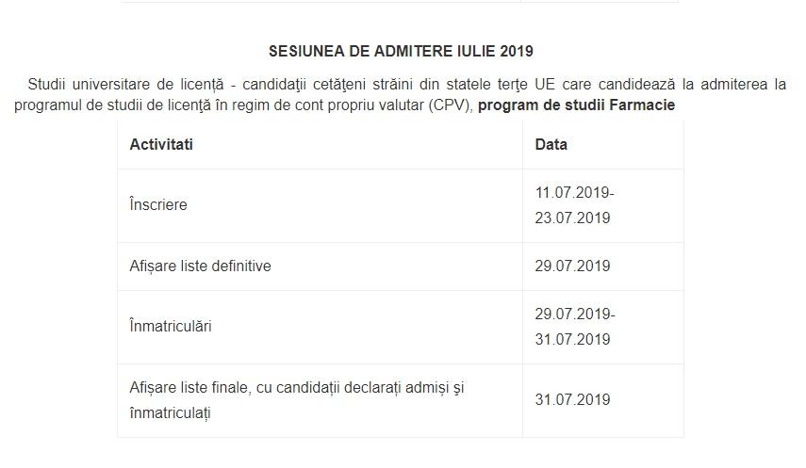Click the date 11.07.2019- in Înscriere row
The image size is (806, 468).
coord(574,192)
